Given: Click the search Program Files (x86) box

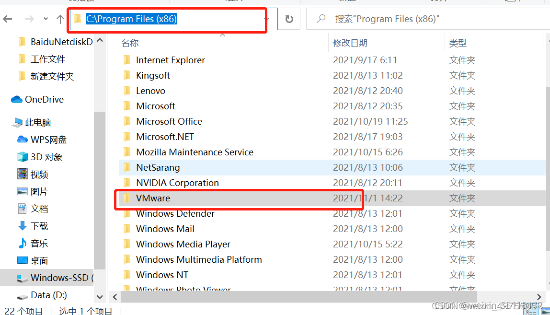Looking at the screenshot, I should click(x=428, y=19).
